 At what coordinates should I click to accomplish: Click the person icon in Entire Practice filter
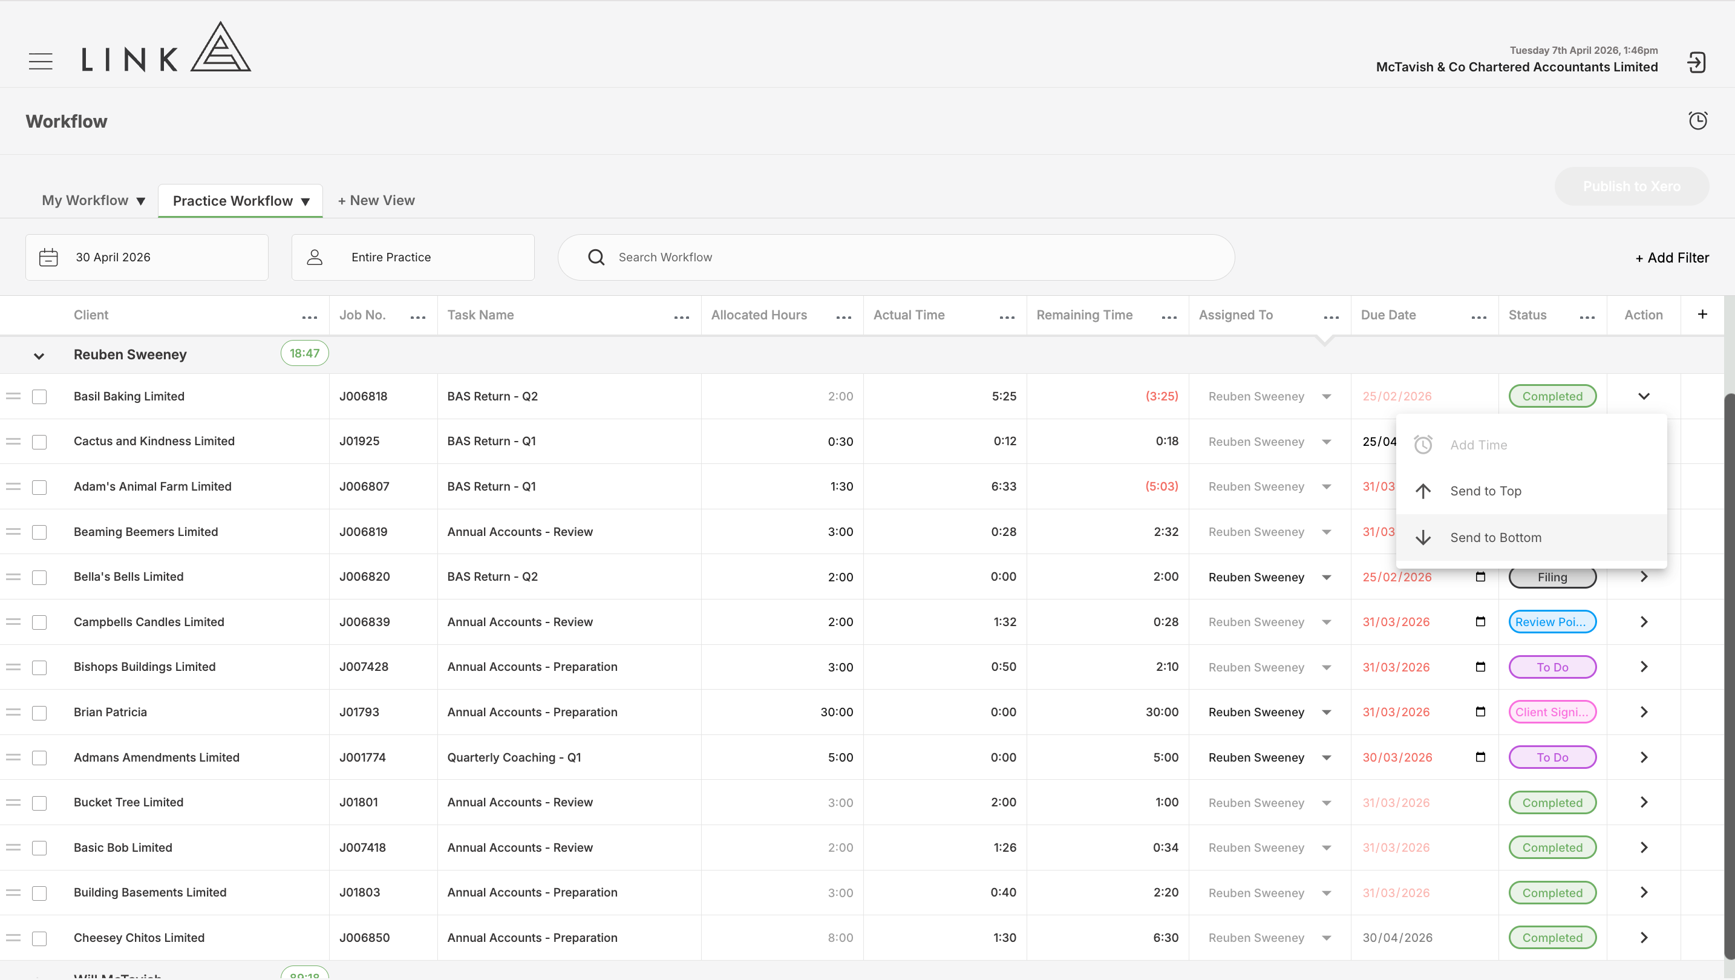click(x=315, y=257)
